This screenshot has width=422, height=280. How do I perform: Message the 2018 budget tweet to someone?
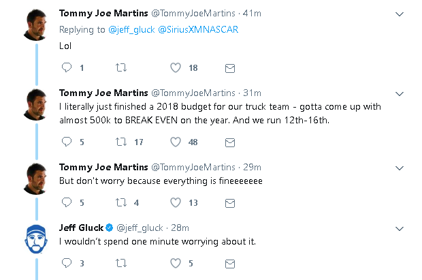point(230,142)
